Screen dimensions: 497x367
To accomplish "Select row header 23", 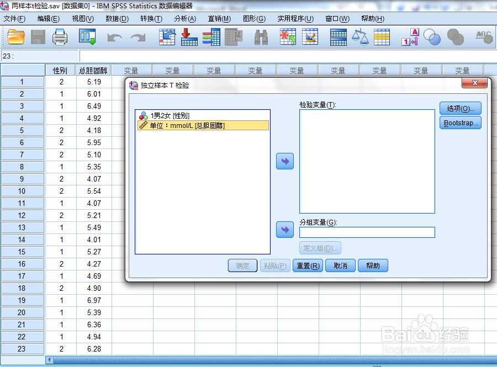I will click(x=22, y=349).
